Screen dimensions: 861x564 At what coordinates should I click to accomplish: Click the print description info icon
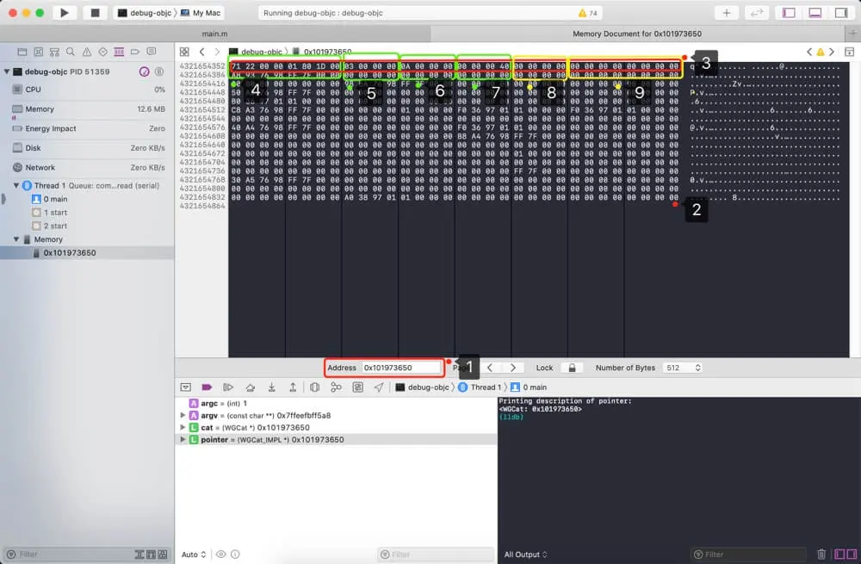[235, 555]
